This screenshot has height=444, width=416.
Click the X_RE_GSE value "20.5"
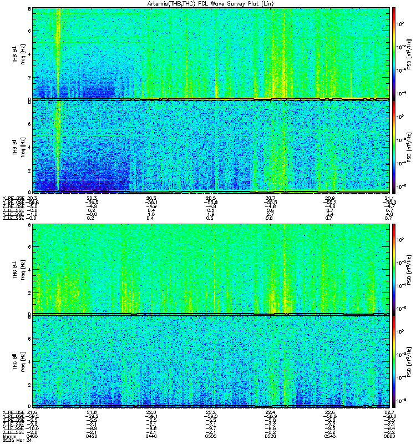pos(211,198)
